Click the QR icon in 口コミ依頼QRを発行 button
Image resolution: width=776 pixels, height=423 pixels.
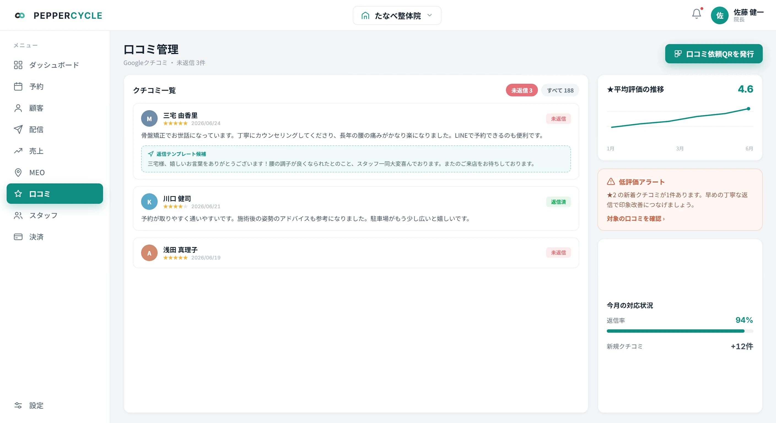678,54
